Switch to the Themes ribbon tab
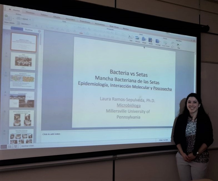 [x=30, y=12]
